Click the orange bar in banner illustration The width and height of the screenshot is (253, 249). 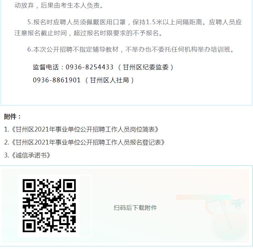(203, 197)
